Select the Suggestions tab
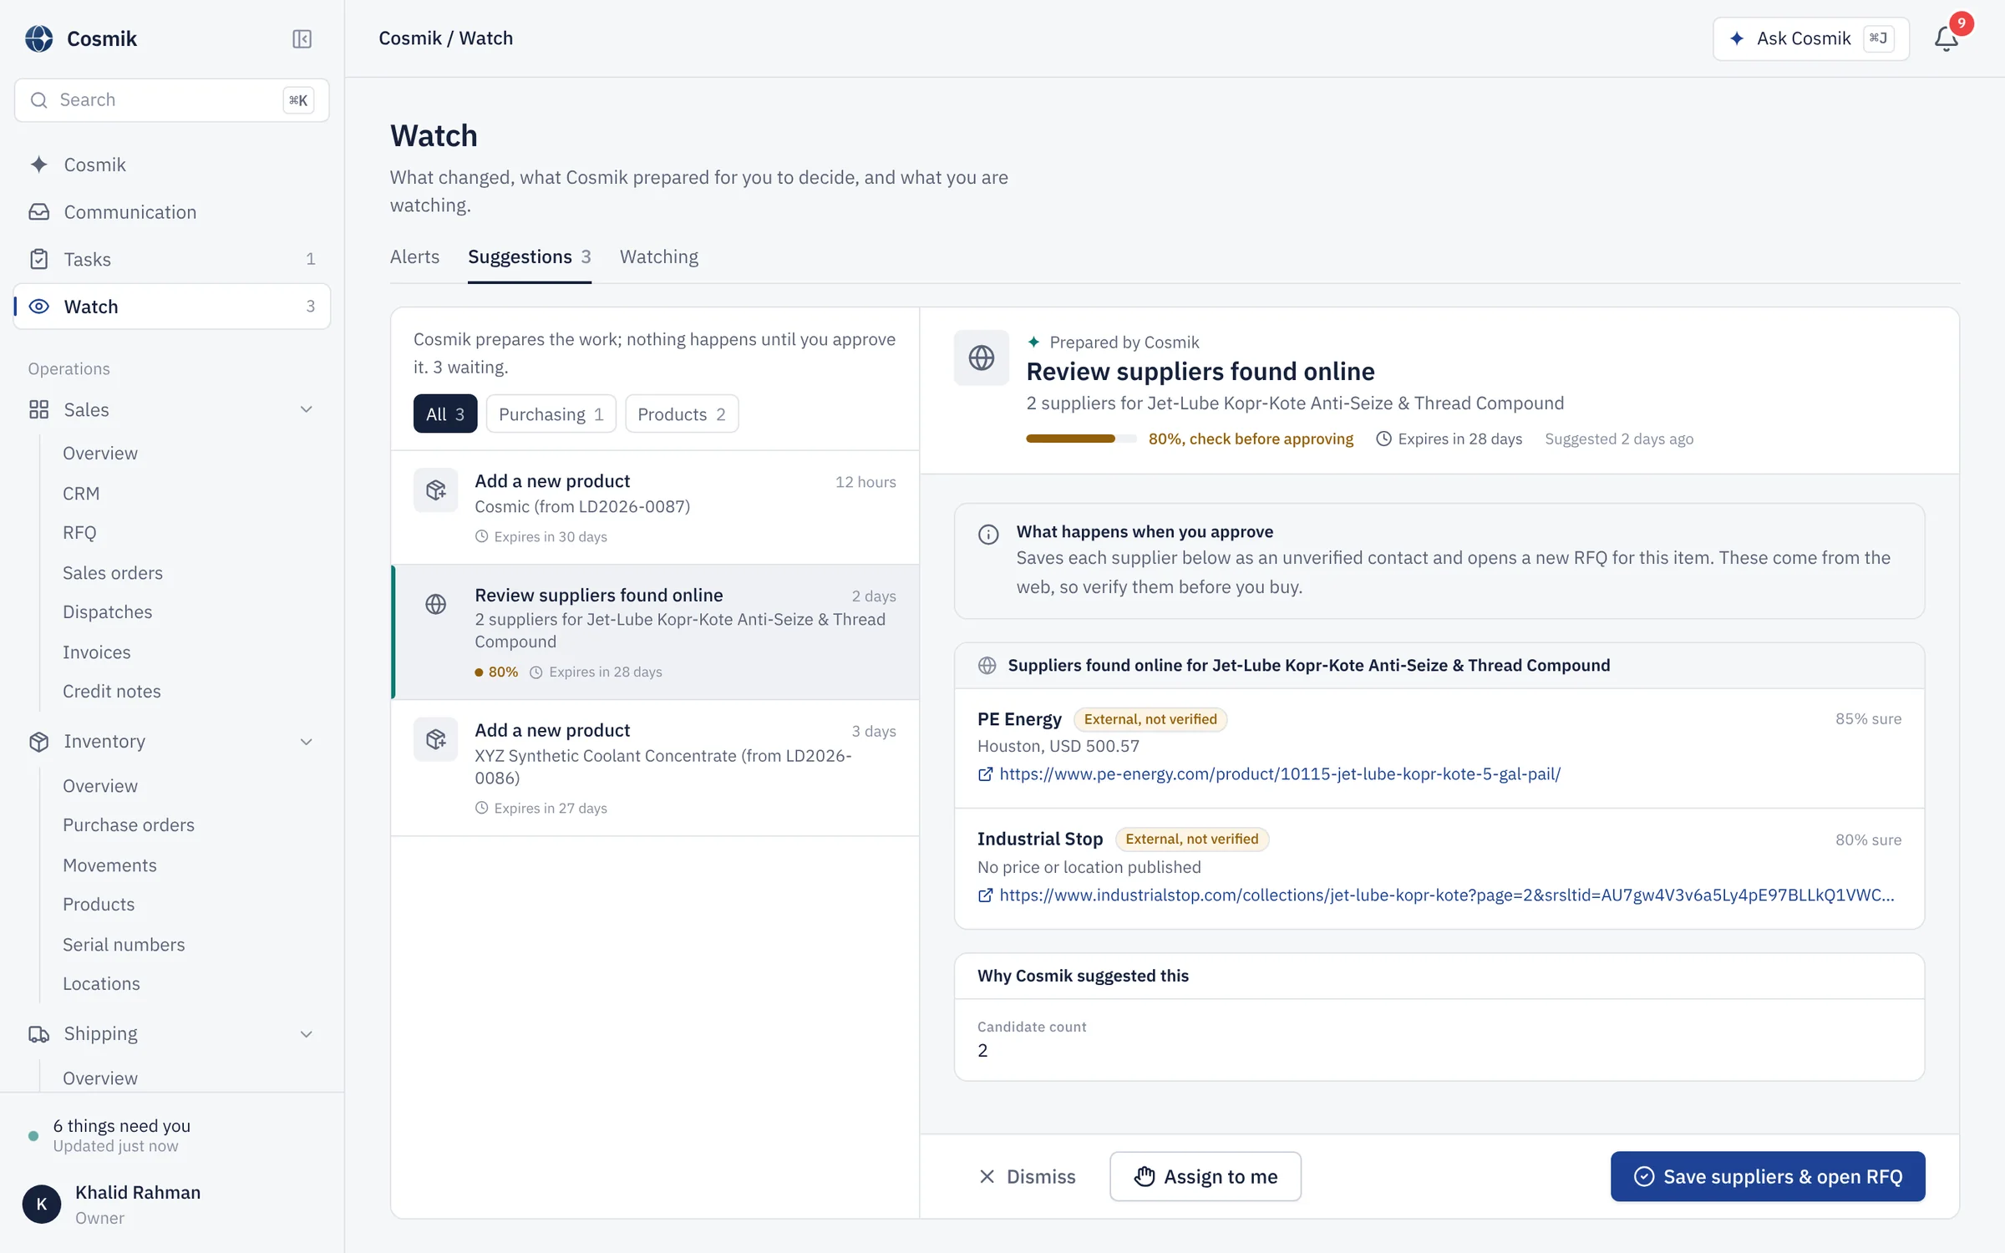The image size is (2005, 1253). (x=529, y=256)
